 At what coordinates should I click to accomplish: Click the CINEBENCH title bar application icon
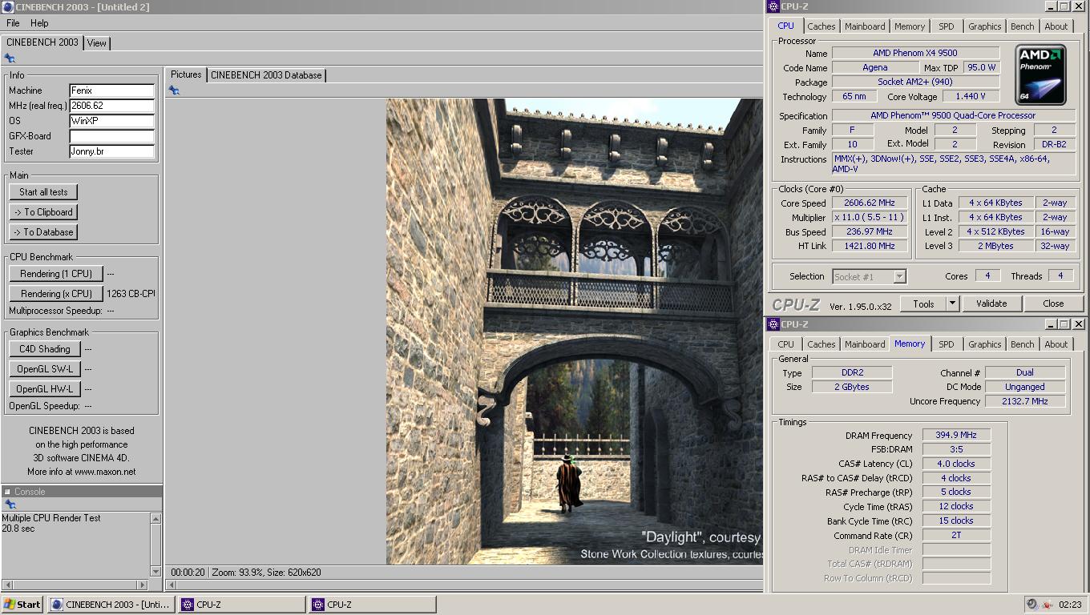7,7
